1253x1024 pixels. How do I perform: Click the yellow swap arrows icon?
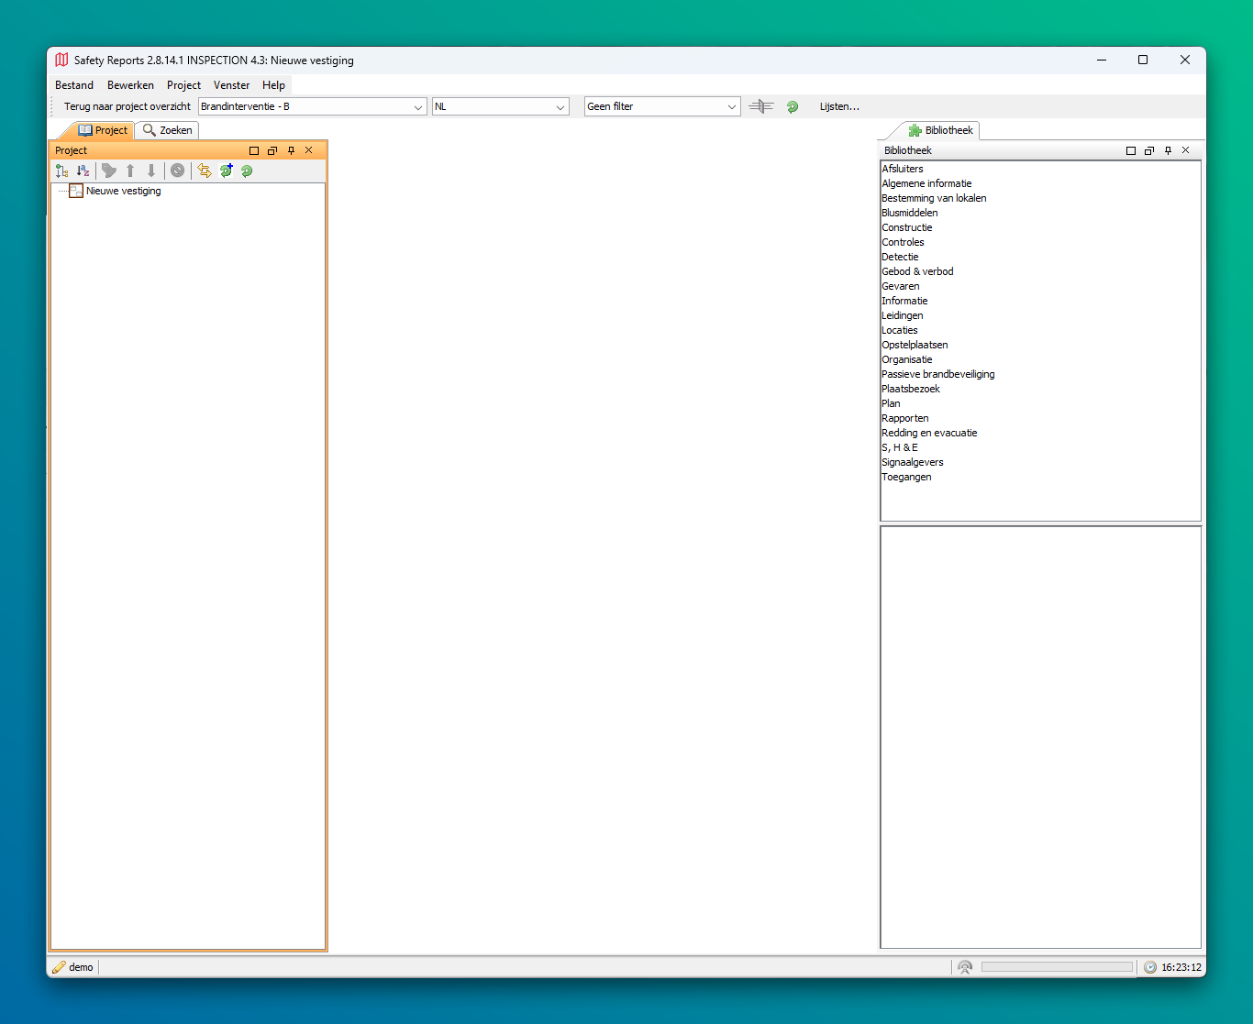click(204, 171)
